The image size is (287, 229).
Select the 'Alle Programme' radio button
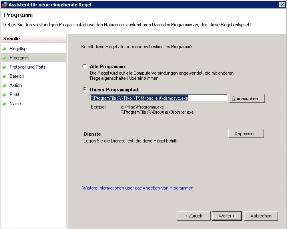(84, 67)
